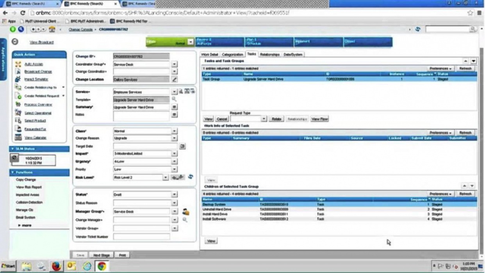The image size is (485, 273).
Task: Select the Upgrade Server Hard Drive task group row
Action: pos(339,79)
